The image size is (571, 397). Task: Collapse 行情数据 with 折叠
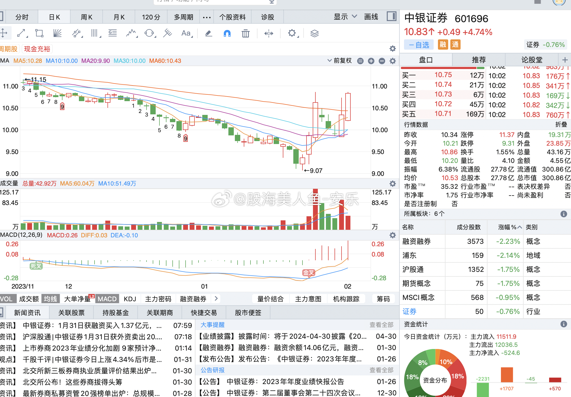coord(561,125)
